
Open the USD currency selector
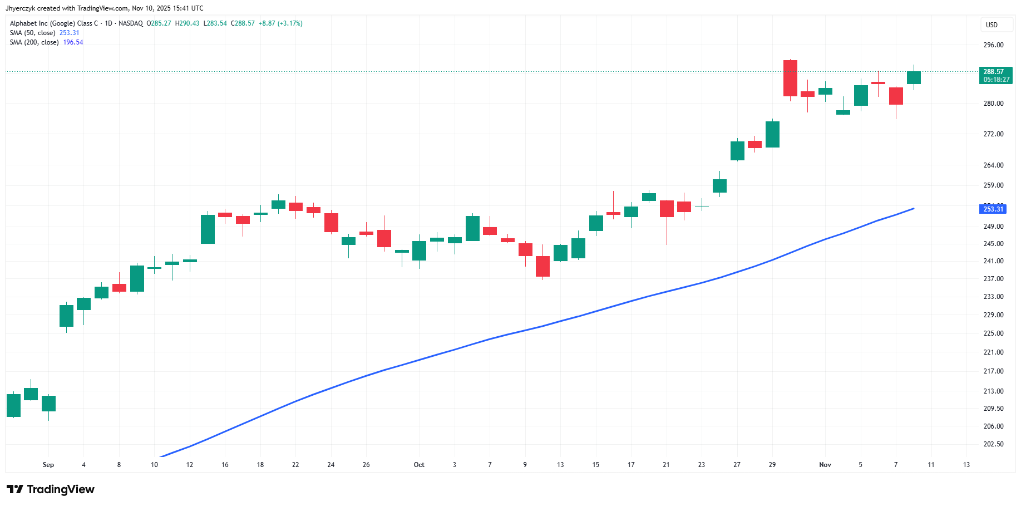[996, 25]
